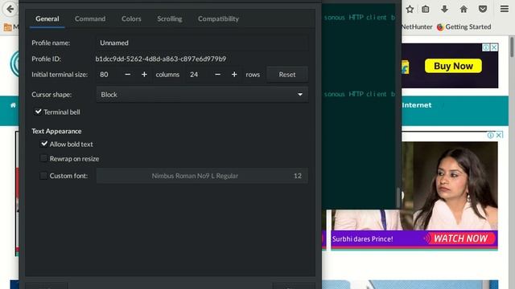Open the Cursor shape Block dropdown
Screen dimensions: 515x289
click(x=202, y=95)
